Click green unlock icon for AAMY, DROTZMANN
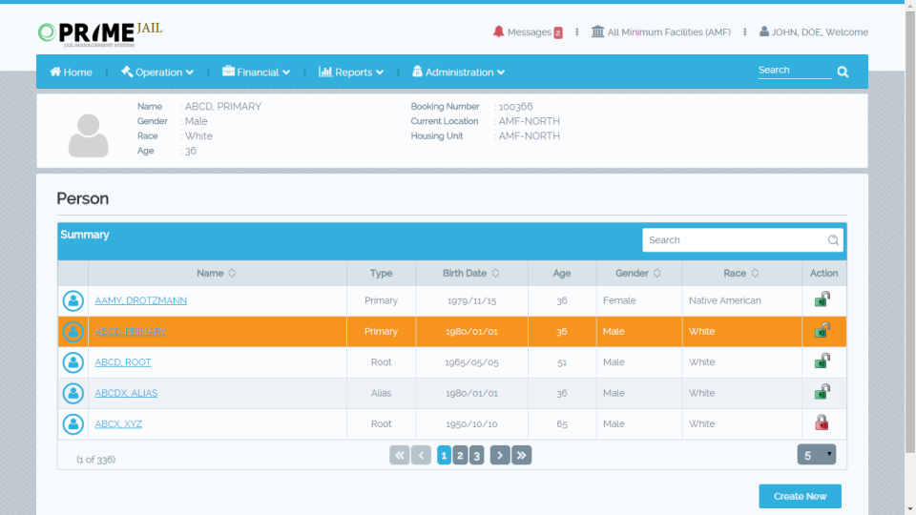Screen dimensions: 916x515 click(822, 299)
